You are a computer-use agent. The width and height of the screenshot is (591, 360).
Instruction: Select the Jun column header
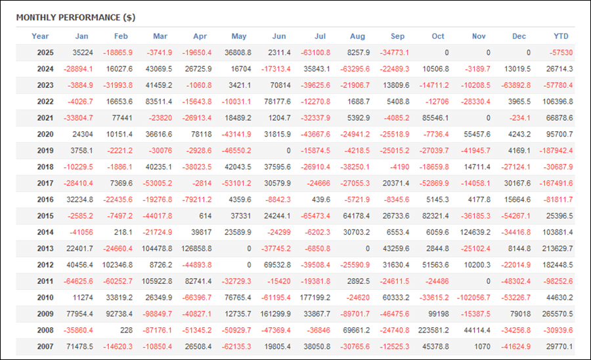pos(279,36)
